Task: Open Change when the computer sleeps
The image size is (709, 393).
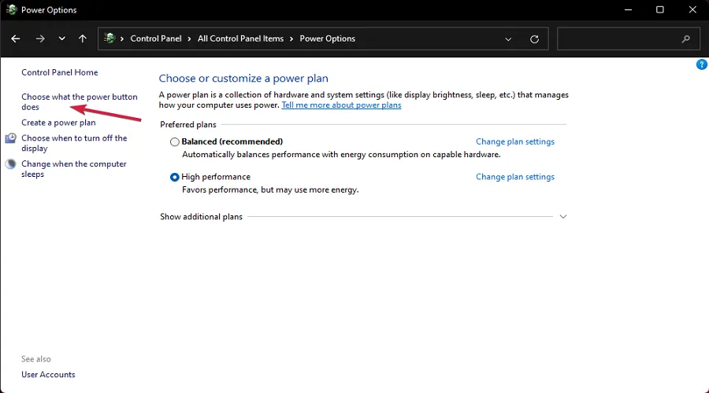Action: click(x=73, y=164)
